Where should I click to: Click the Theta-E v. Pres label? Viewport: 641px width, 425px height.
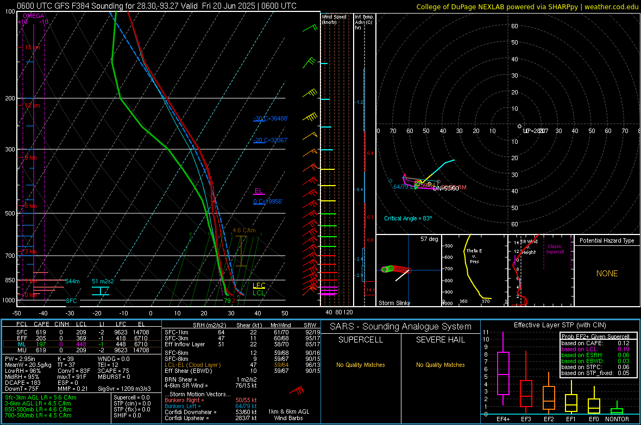tap(474, 256)
